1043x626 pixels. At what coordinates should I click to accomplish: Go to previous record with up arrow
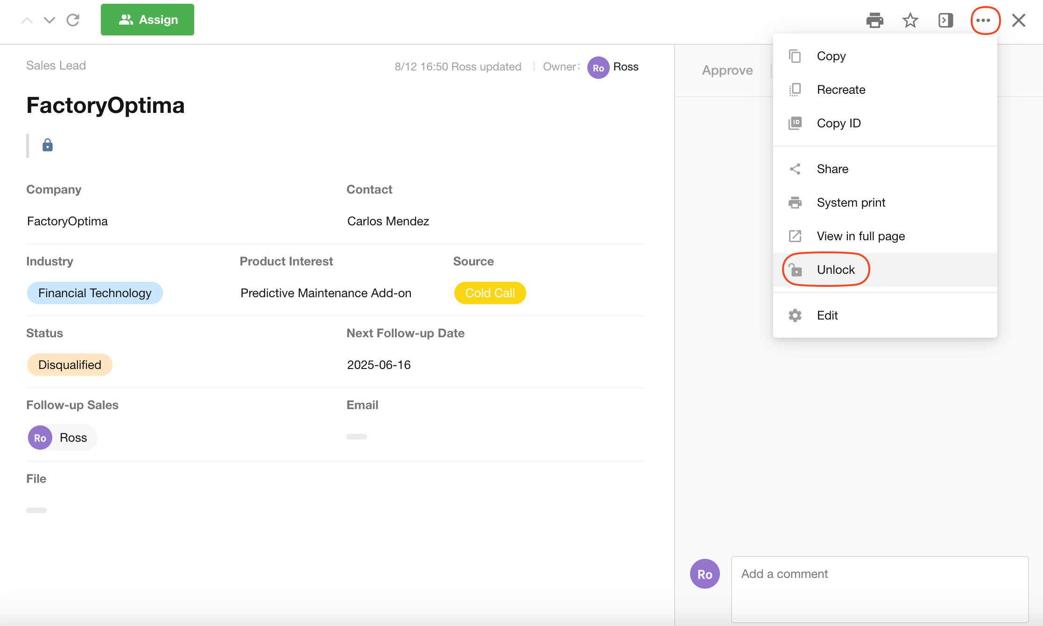coord(27,20)
